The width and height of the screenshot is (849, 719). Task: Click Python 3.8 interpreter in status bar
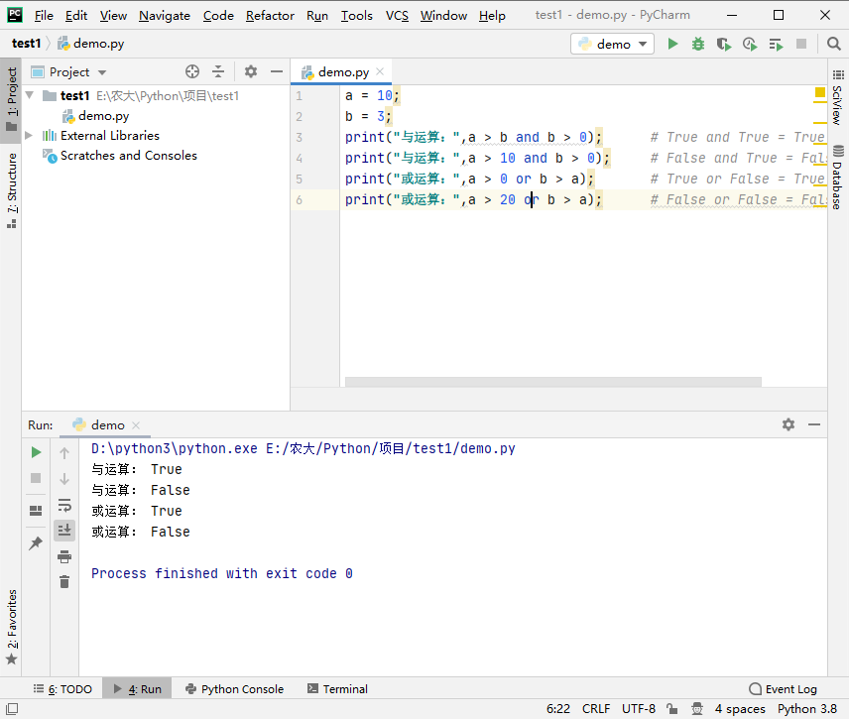807,709
